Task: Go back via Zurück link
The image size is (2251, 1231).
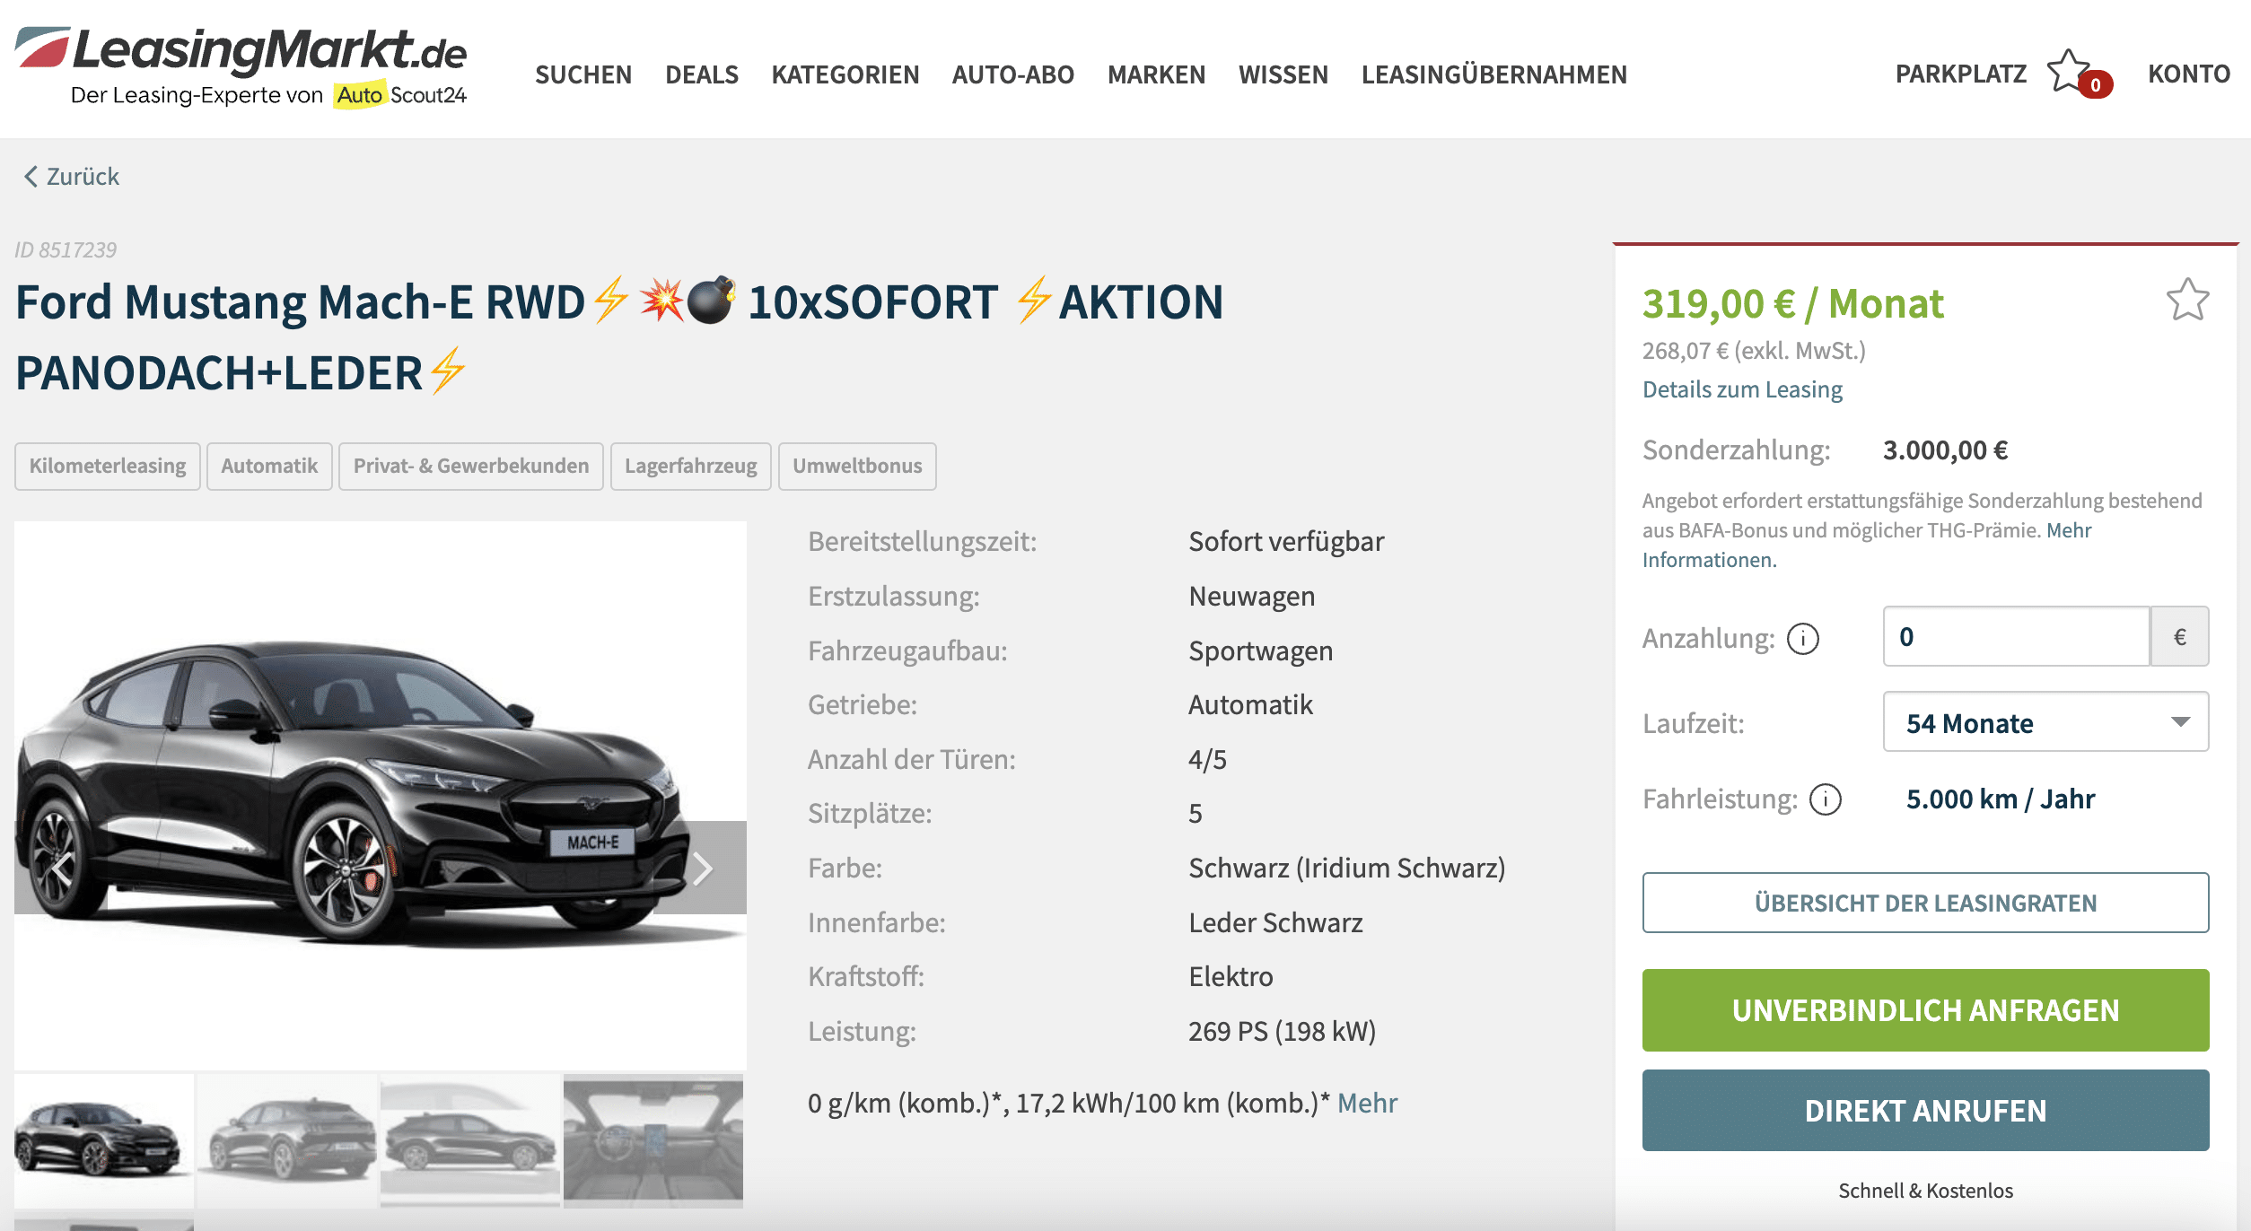Action: 72,177
